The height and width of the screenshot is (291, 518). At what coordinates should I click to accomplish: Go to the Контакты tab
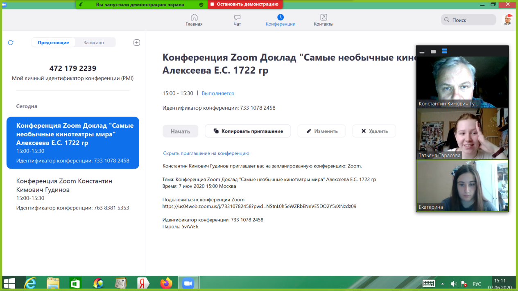click(x=323, y=20)
